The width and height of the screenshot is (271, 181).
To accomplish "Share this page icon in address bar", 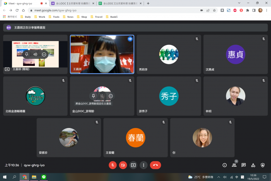I will click(x=208, y=11).
